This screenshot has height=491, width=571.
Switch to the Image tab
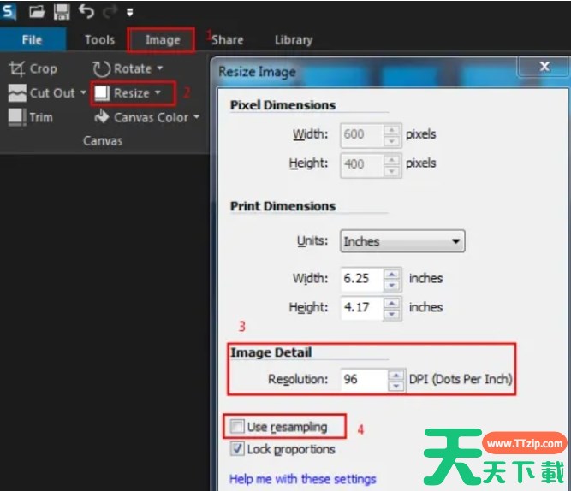[x=163, y=39]
